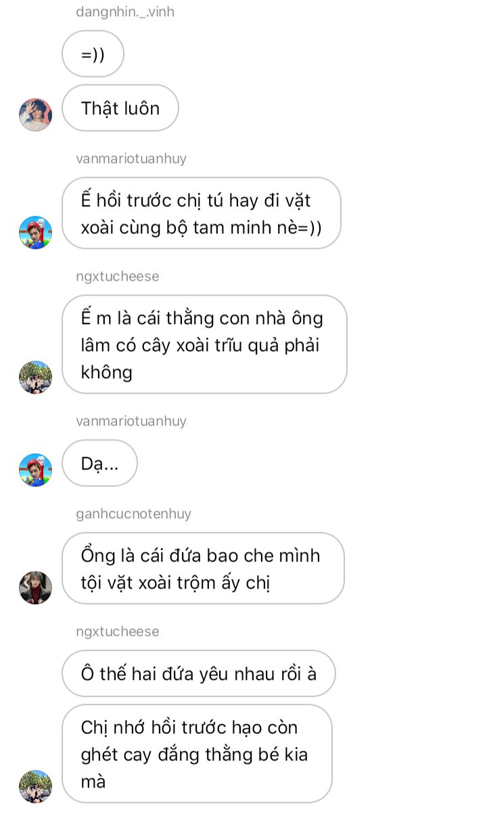The width and height of the screenshot is (487, 814).
Task: Tap message about 'nhà ông lâm có cây xoài'
Action: (x=204, y=344)
